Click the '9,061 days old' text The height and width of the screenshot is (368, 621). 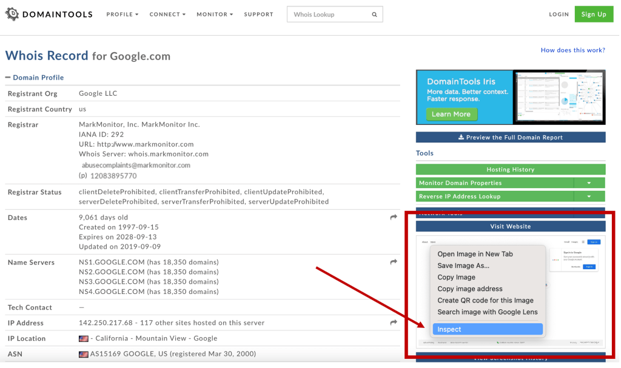(x=103, y=218)
